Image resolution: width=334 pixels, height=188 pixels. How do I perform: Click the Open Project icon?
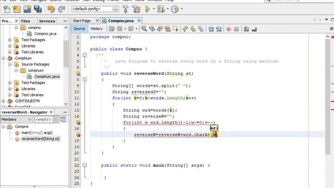[x=27, y=9]
